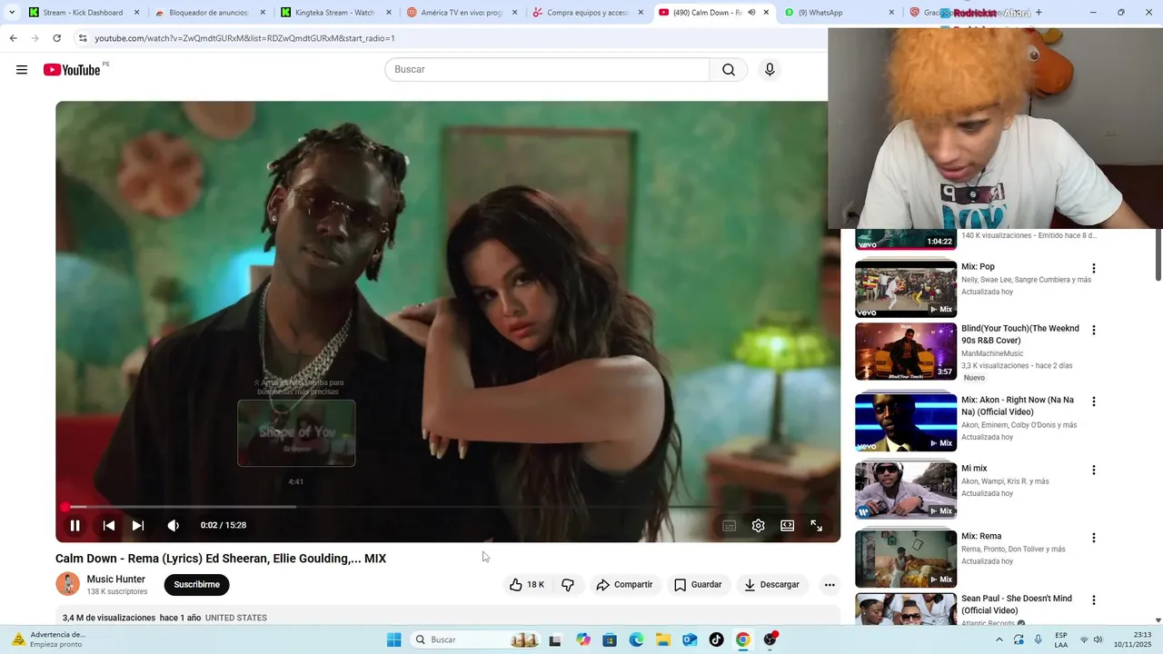Switch to the América TV en vivo tab

tap(460, 13)
